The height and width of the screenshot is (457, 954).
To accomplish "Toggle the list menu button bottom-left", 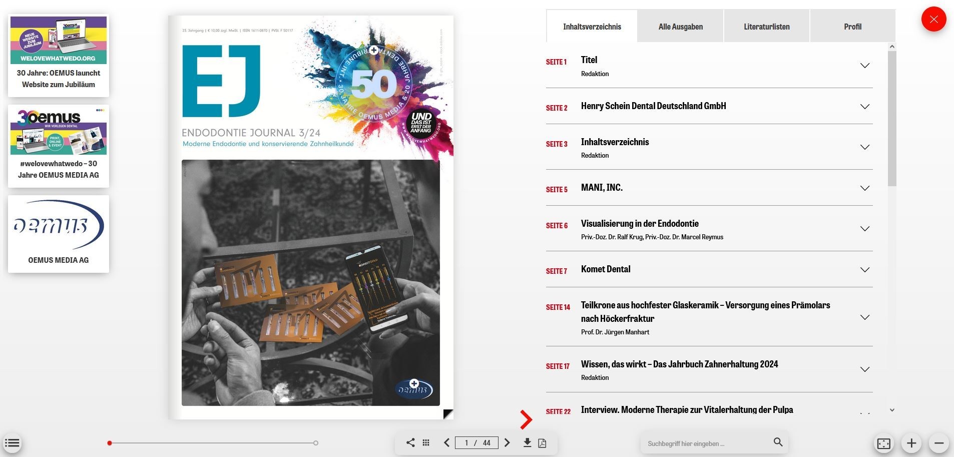I will pos(12,443).
